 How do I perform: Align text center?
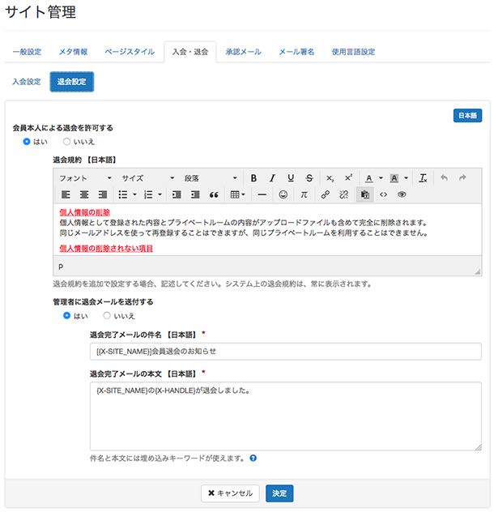(84, 194)
